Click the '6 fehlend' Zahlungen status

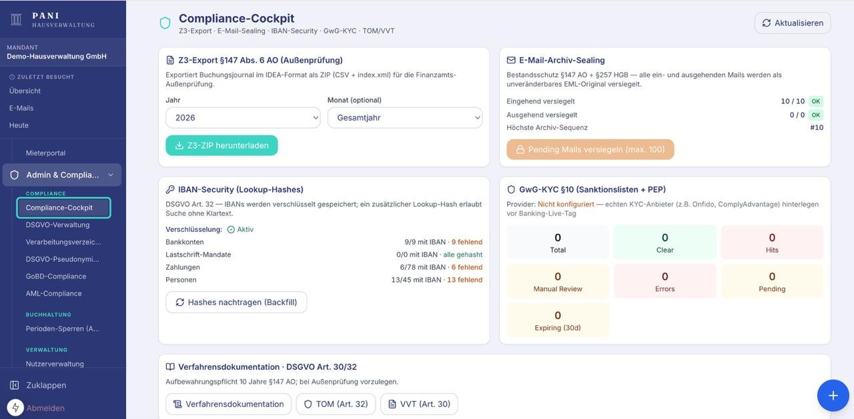click(467, 267)
